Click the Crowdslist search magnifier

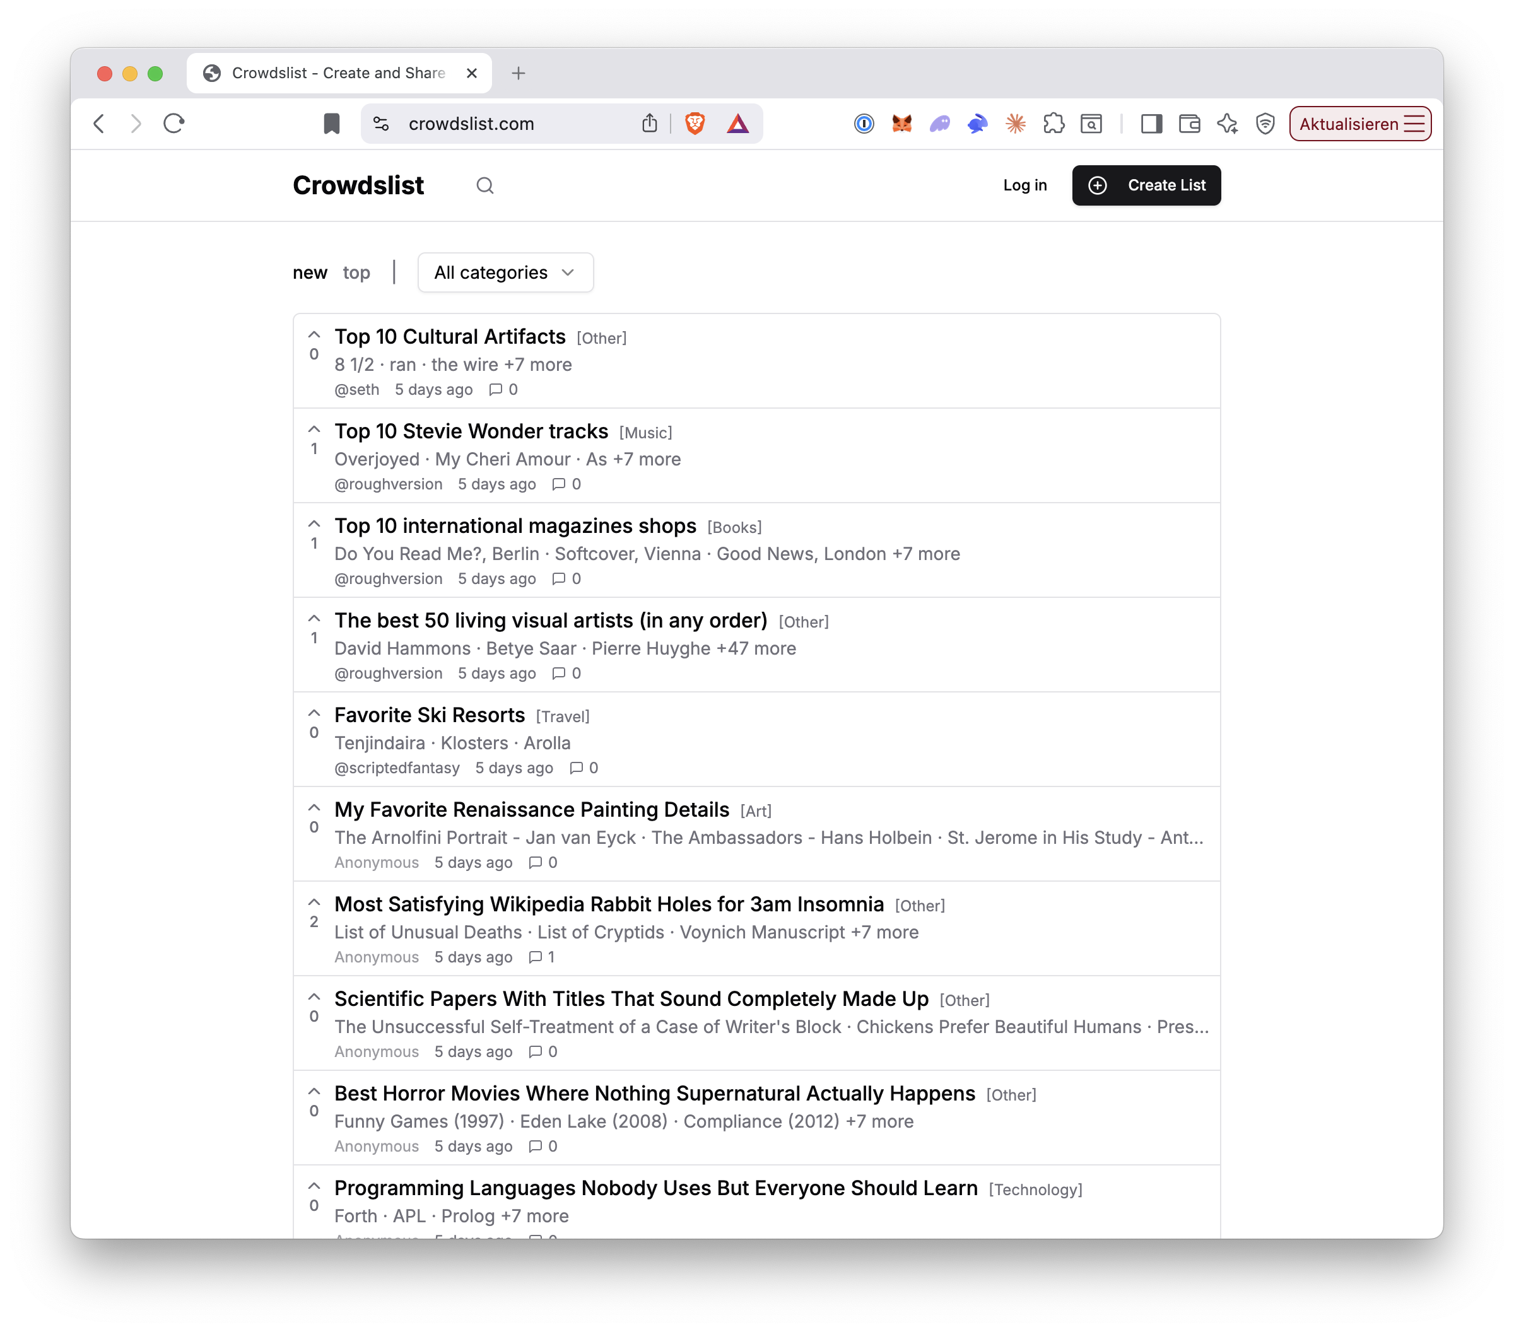coord(485,185)
